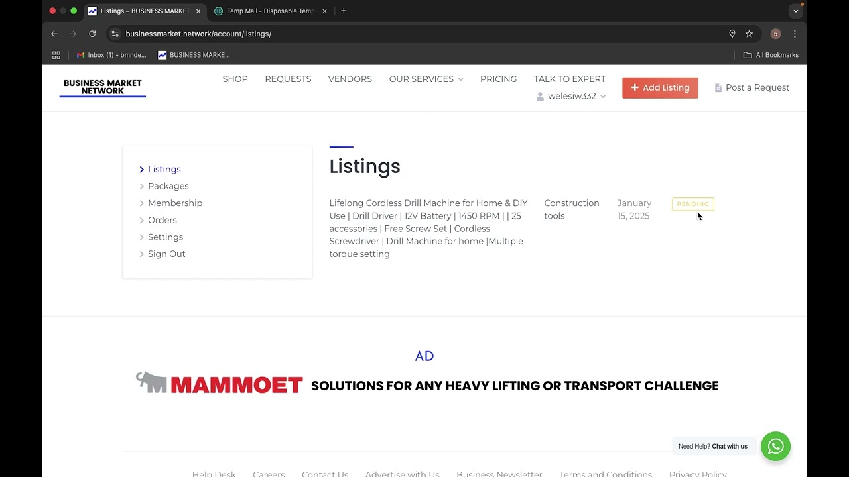
Task: Click Sign Out in sidebar
Action: tap(166, 254)
